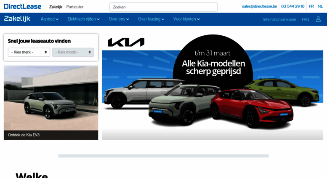Image resolution: width=327 pixels, height=178 pixels.
Task: Open the Kies model dropdown
Action: click(x=73, y=52)
